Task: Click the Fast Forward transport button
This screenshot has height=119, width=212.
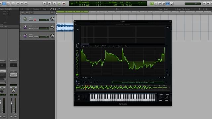Action: (49, 4)
